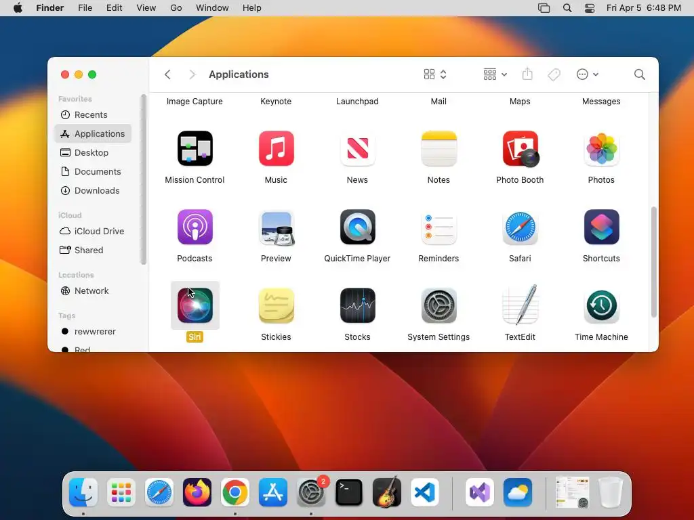Launch the Music app
The height and width of the screenshot is (520, 694).
pyautogui.click(x=277, y=148)
